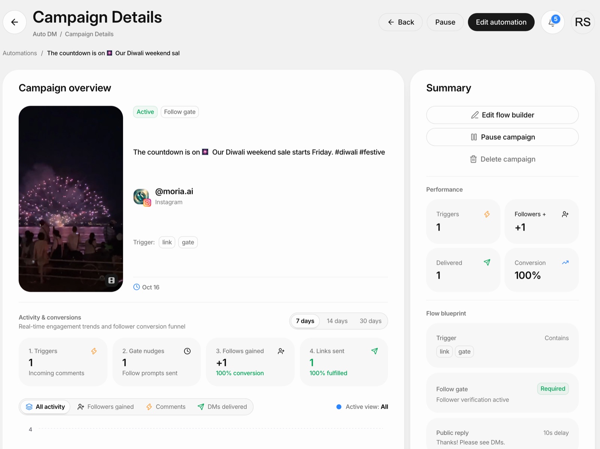Show Comments activity
The width and height of the screenshot is (600, 449).
166,407
